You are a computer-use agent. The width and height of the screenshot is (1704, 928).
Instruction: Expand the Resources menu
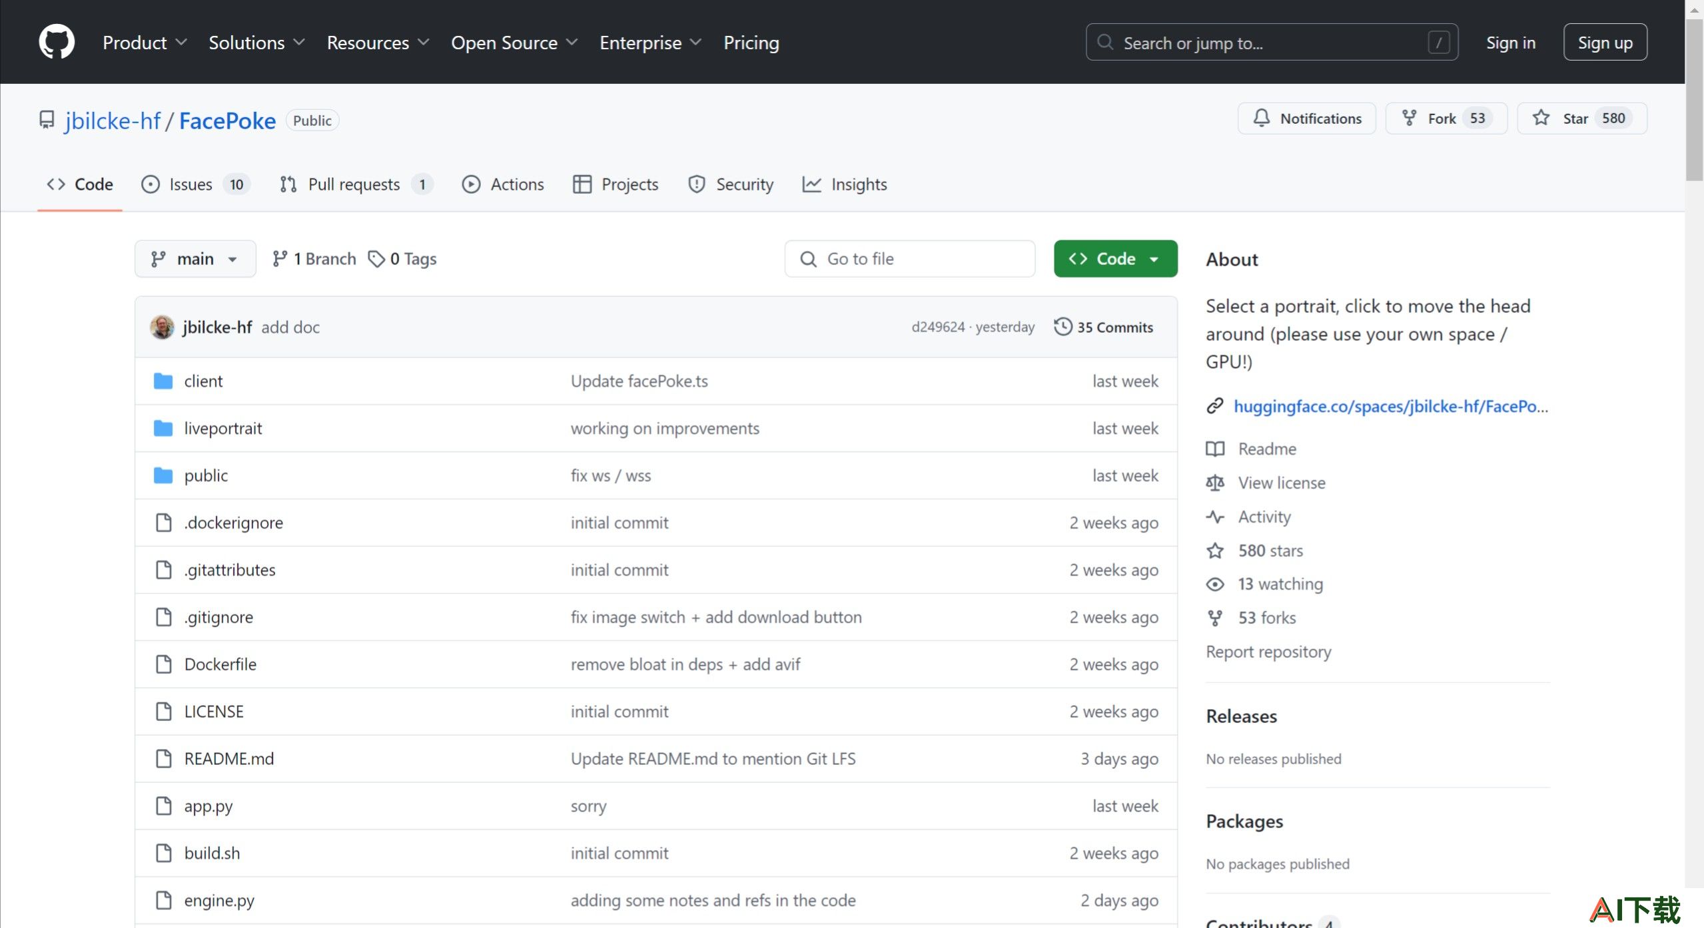pyautogui.click(x=378, y=43)
